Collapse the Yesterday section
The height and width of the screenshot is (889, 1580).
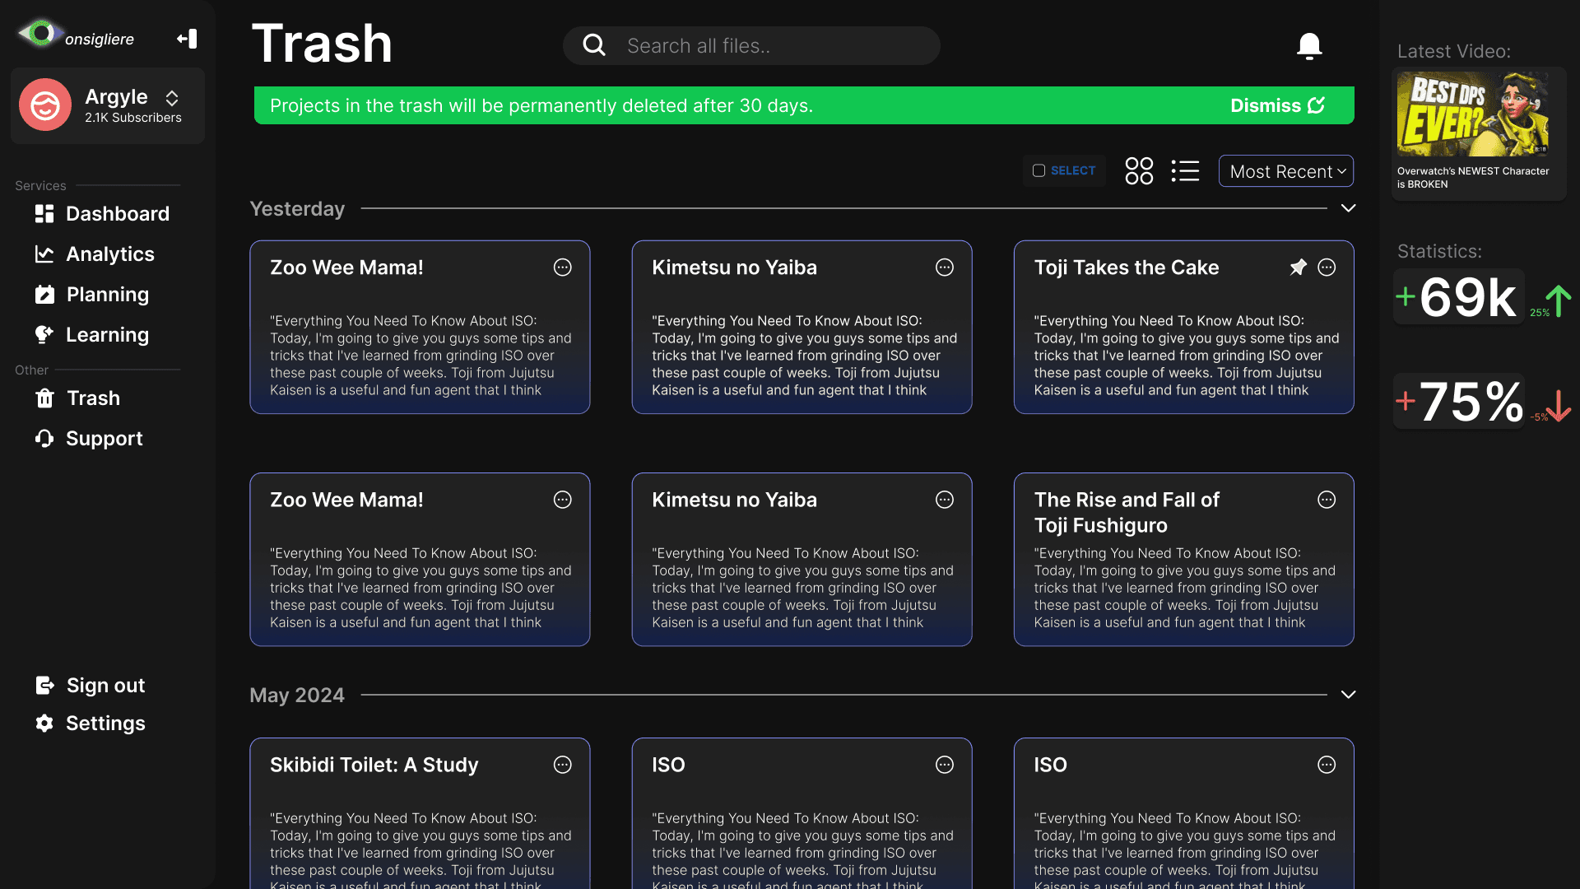pos(1348,208)
